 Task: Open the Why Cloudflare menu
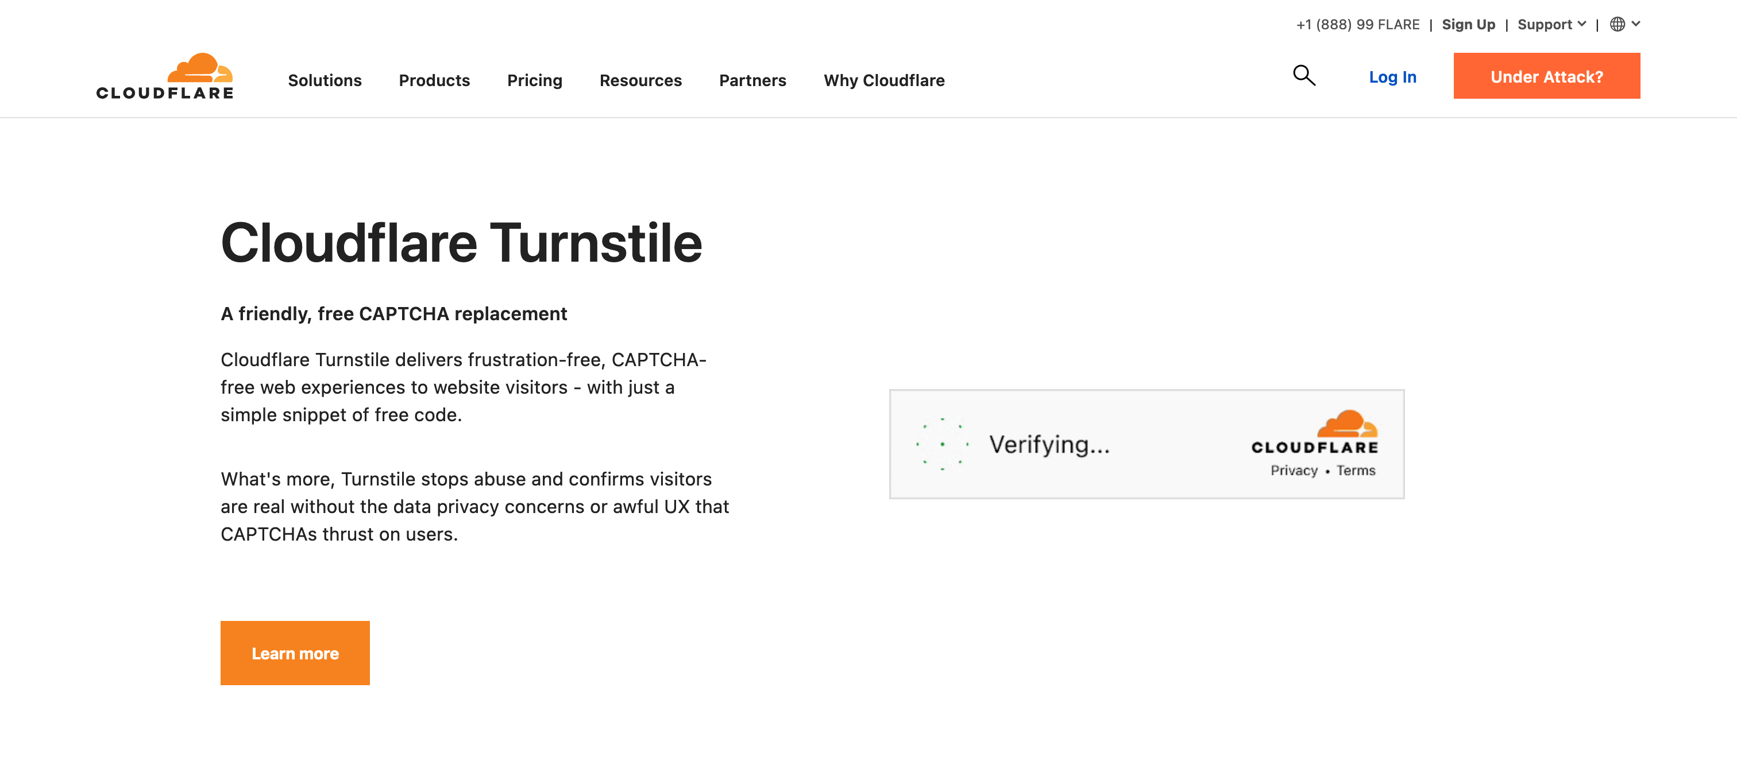click(883, 80)
